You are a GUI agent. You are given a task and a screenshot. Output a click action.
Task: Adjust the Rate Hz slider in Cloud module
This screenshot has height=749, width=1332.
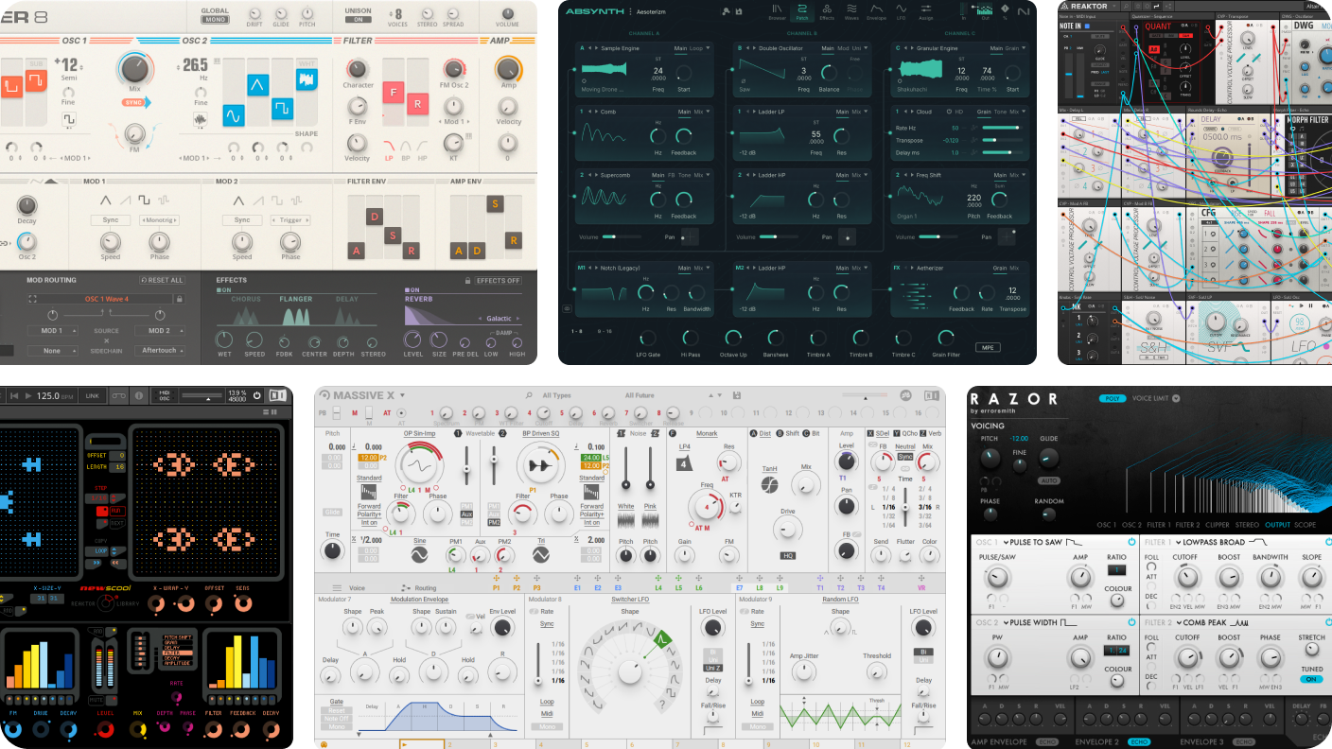(1004, 128)
